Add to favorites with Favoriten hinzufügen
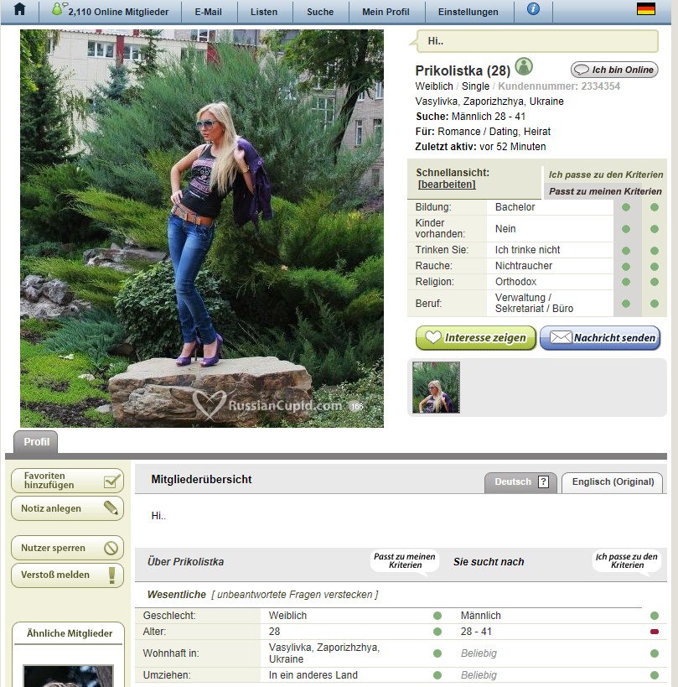This screenshot has height=687, width=678. [x=67, y=481]
